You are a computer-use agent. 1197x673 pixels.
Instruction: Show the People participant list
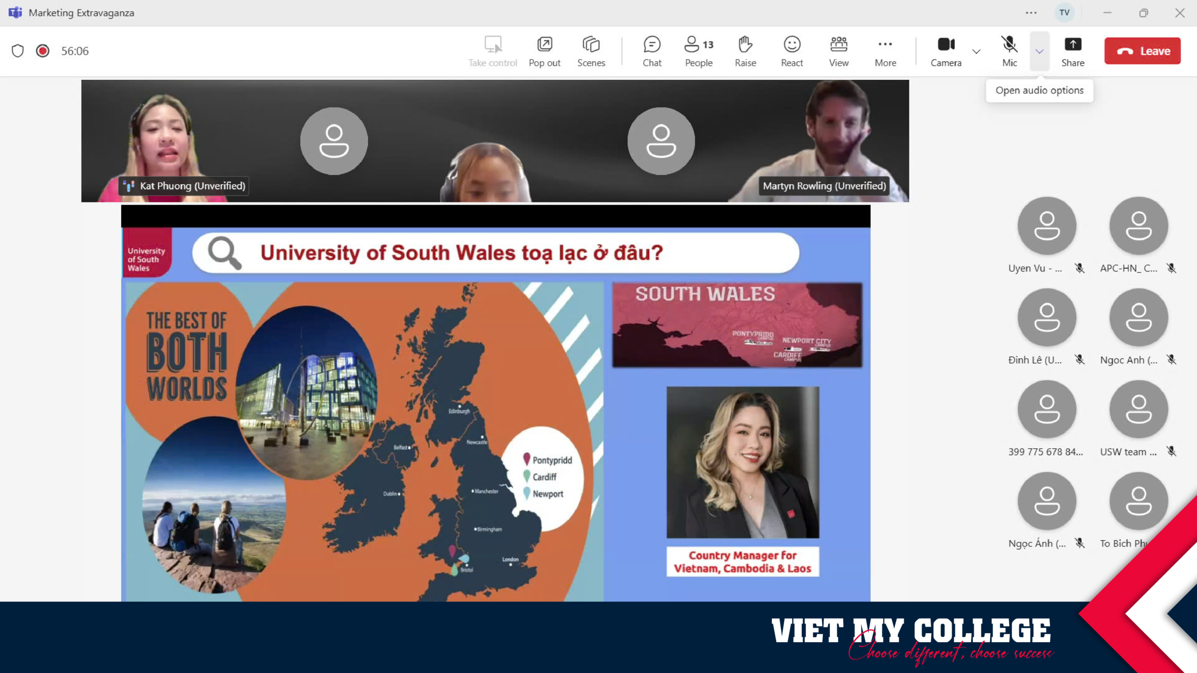[x=699, y=51]
